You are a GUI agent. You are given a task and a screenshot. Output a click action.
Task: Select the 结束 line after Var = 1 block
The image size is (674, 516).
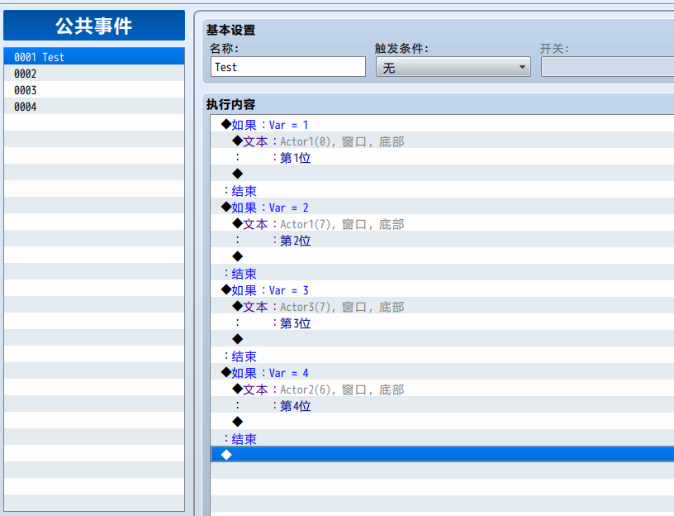tap(443, 191)
